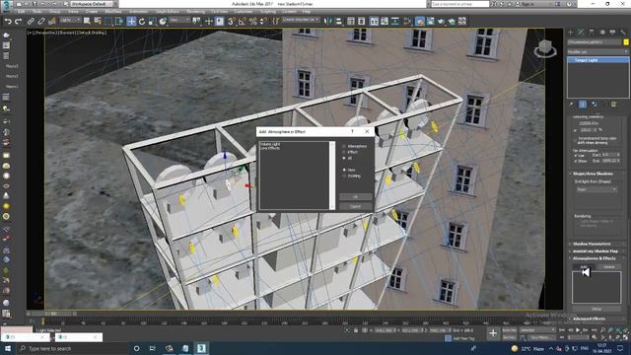Choose the Atmosphere radio option

pos(355,146)
